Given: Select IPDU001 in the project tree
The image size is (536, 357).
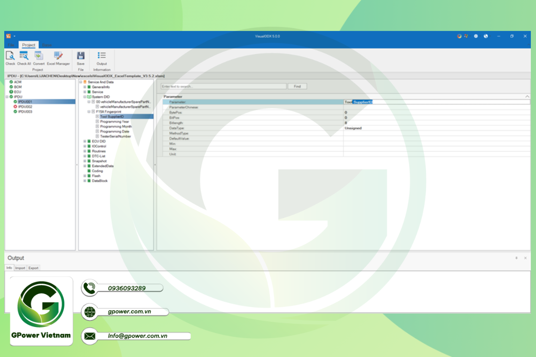Looking at the screenshot, I should [x=25, y=102].
